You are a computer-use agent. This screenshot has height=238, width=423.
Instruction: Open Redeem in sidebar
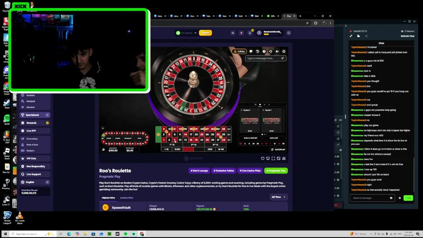click(30, 150)
